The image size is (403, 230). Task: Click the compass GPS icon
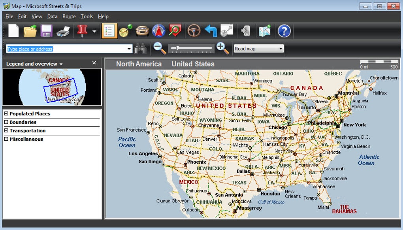point(159,31)
